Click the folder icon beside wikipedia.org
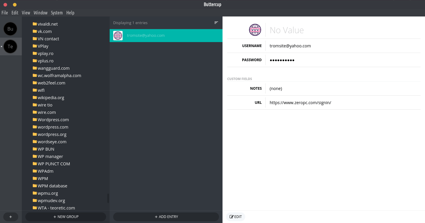The width and height of the screenshot is (425, 223). (35, 97)
